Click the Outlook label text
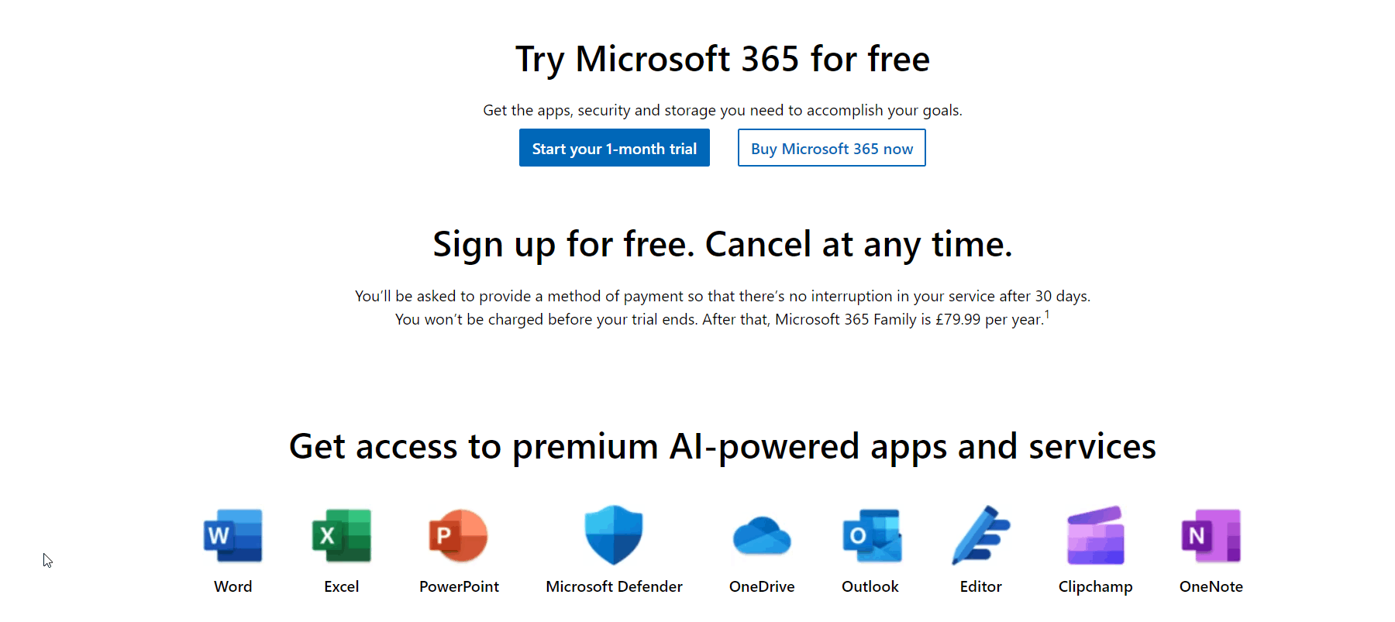This screenshot has height=622, width=1395. tap(870, 586)
